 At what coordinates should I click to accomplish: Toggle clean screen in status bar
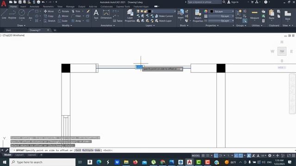tap(289, 155)
